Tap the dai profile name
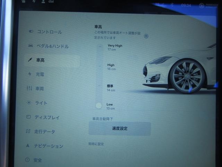 (51, 1)
